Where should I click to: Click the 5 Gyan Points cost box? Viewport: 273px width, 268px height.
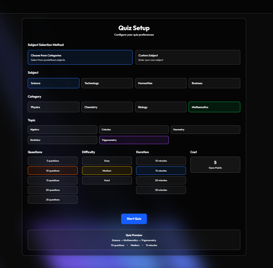click(215, 165)
